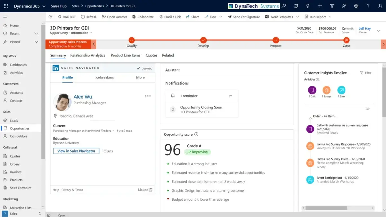Click the Close stage flag circle
Screen dimensions: 386x217
346,40
